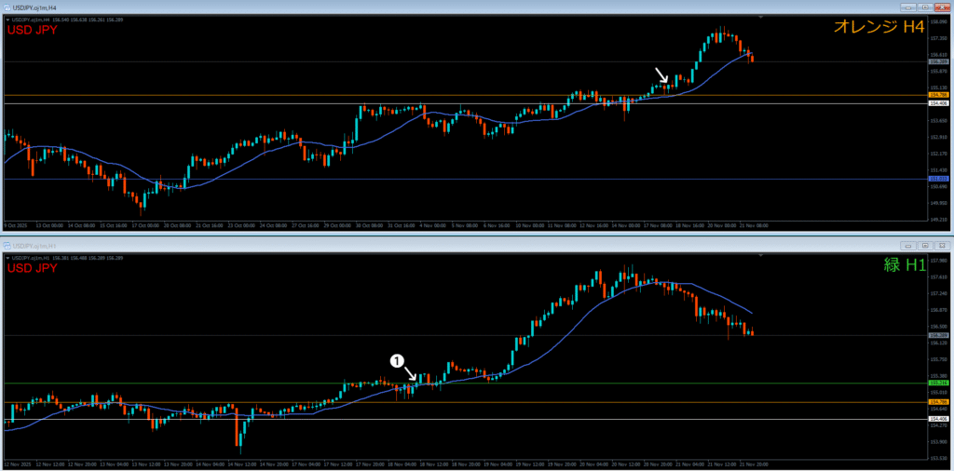This screenshot has height=471, width=954.
Task: Click the green 155.216 price tag in H1
Action: 937,383
